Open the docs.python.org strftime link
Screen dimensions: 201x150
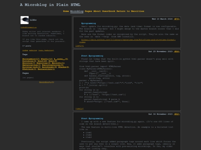[127, 41]
